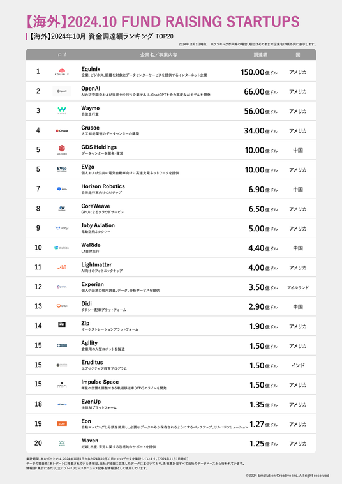Click the black Zip logo
This screenshot has height=484, width=342.
[62, 324]
